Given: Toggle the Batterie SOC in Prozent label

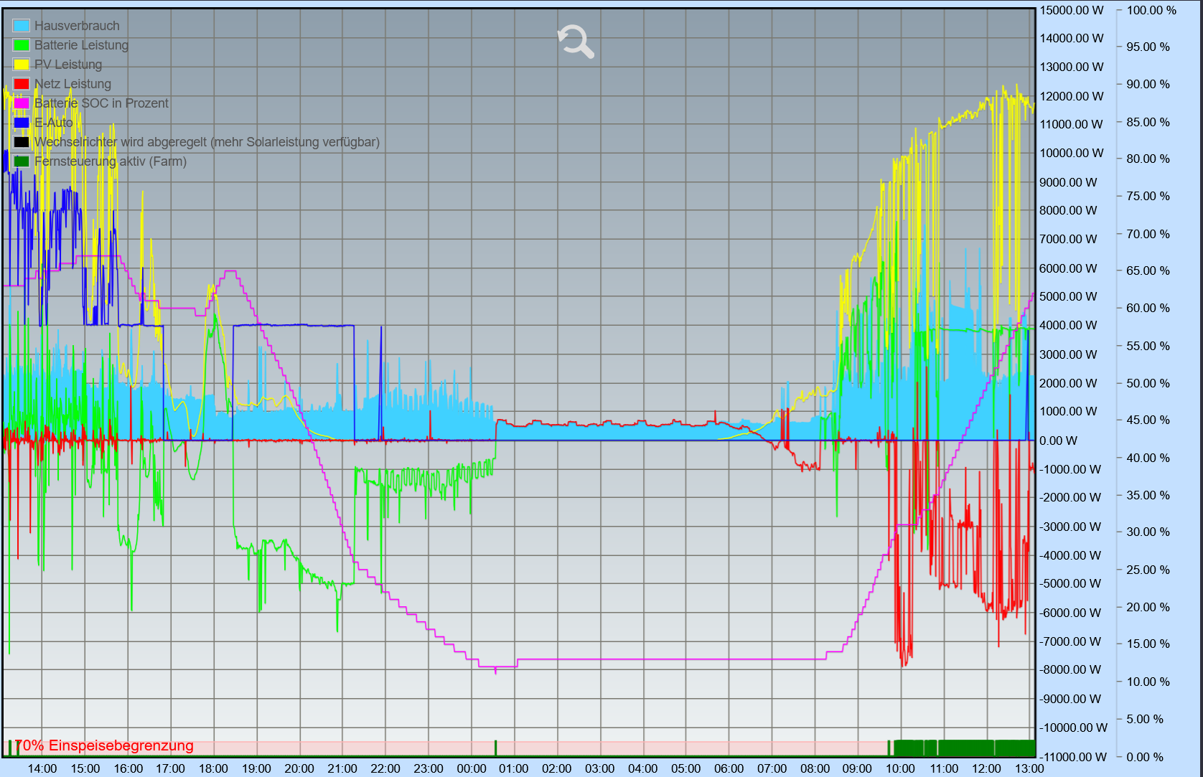Looking at the screenshot, I should point(101,103).
